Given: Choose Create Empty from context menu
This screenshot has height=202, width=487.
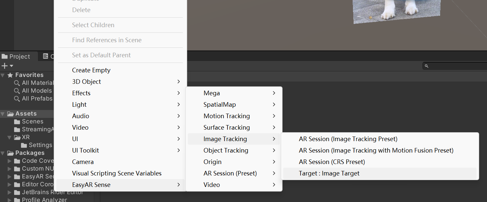Looking at the screenshot, I should [x=120, y=70].
